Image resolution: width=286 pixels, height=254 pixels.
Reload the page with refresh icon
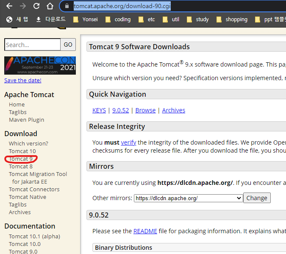pos(36,6)
